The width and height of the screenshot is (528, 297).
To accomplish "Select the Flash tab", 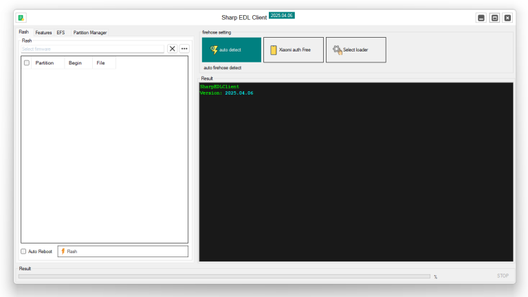I will (x=24, y=32).
